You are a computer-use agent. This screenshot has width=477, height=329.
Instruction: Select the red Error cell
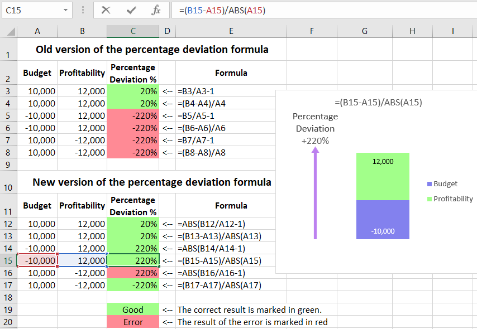pos(132,322)
